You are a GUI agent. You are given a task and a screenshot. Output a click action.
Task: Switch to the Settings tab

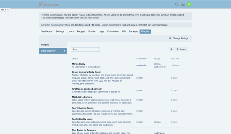60,32
